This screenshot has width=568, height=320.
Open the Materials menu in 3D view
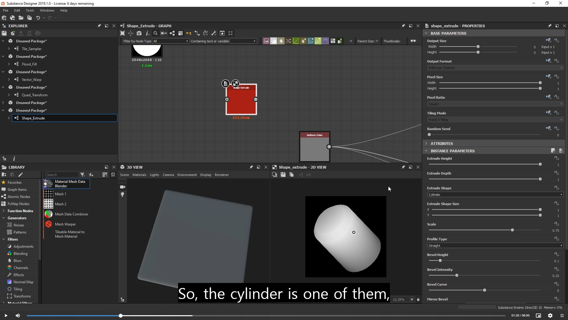point(139,175)
